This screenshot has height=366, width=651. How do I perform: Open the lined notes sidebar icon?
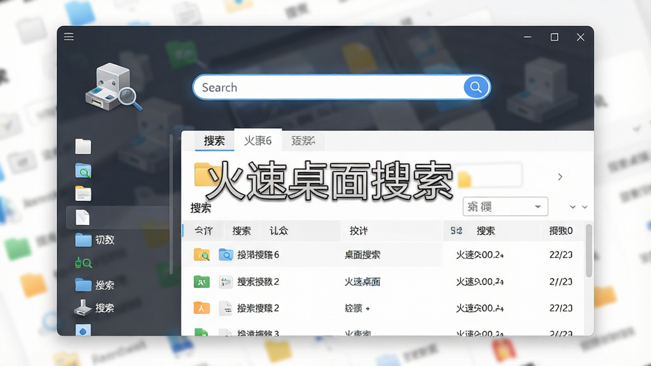tap(83, 194)
